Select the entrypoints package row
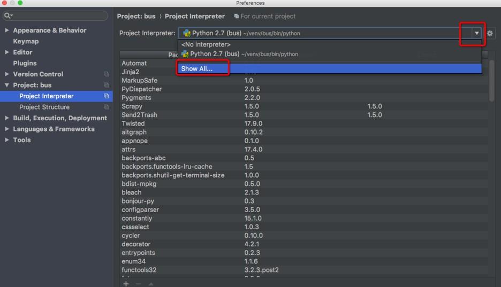This screenshot has height=287, width=501. coord(304,253)
